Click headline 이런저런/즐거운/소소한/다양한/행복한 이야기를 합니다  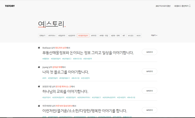click(x=85, y=111)
